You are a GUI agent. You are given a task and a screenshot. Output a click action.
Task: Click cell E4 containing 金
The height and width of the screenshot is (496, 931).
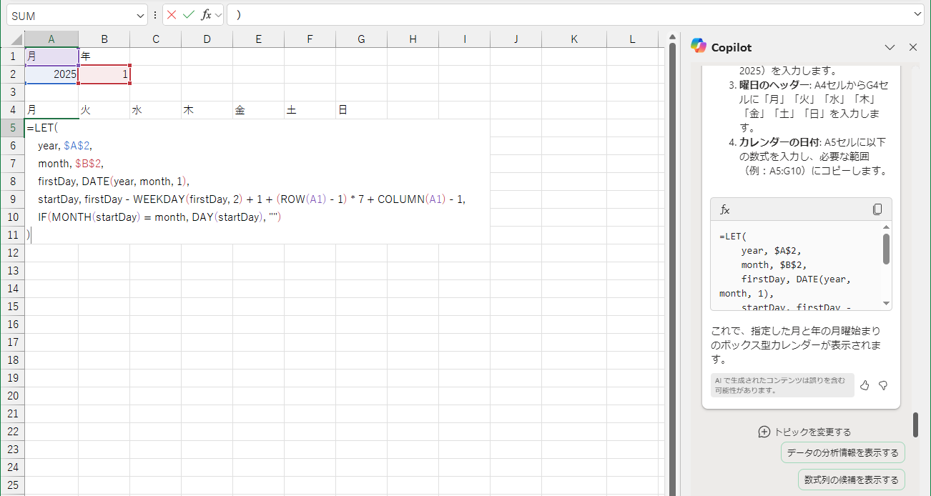click(258, 110)
